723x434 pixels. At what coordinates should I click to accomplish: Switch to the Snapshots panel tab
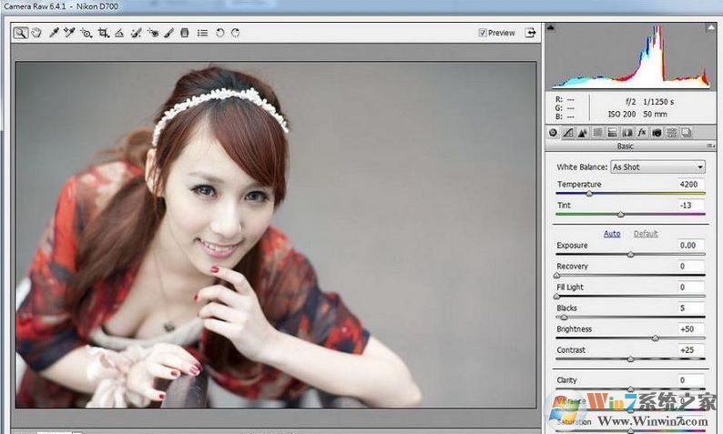[x=686, y=133]
